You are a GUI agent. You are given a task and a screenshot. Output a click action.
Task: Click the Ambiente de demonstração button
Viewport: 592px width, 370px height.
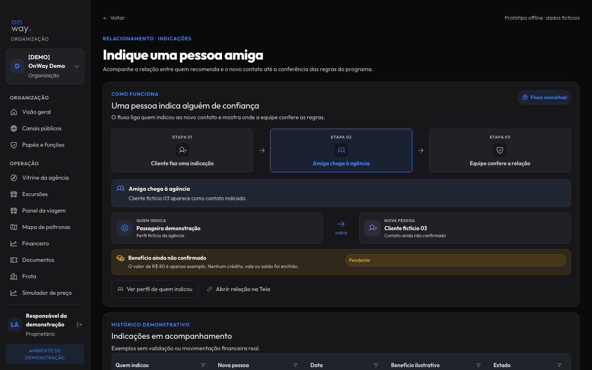click(x=45, y=354)
